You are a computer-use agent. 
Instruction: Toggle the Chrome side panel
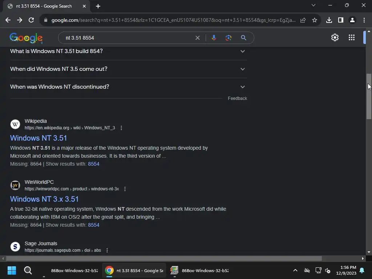[x=341, y=20]
